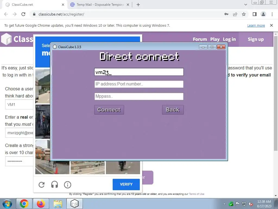
Task: Click the captcha VERIFY button
Action: pyautogui.click(x=126, y=184)
